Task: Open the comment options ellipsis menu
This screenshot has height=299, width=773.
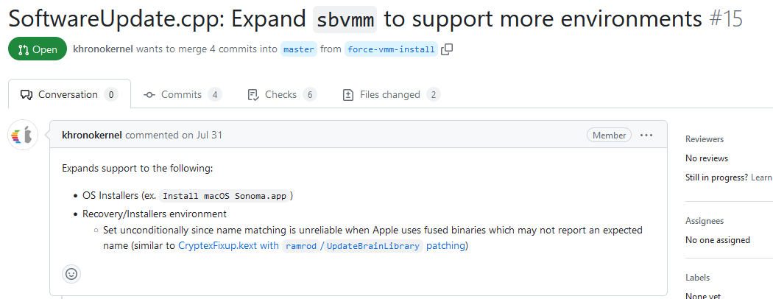Action: [x=646, y=136]
